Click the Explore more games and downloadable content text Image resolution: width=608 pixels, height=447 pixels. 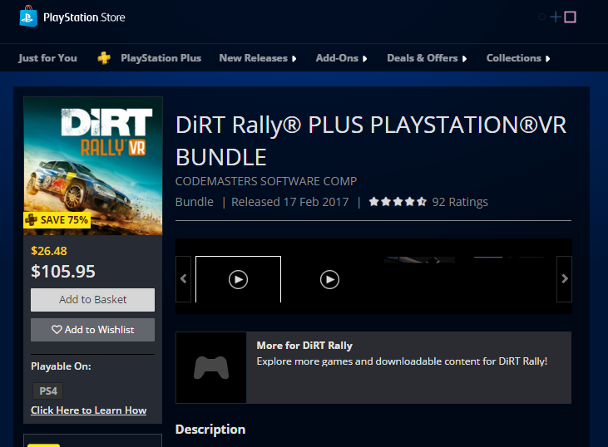click(x=402, y=361)
